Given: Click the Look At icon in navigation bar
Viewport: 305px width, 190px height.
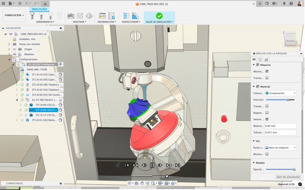Looking at the screenshot, I should [x=137, y=183].
